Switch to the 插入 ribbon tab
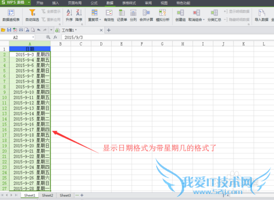 coord(55,3)
